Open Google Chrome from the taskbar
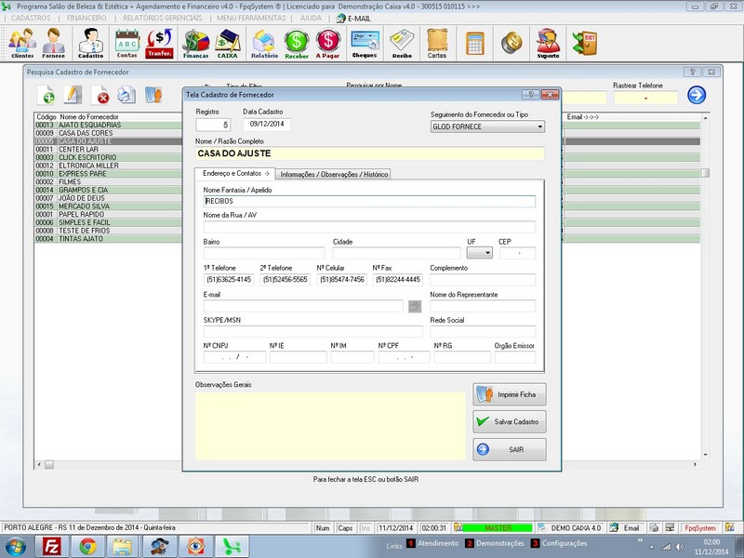The image size is (744, 558). 87,546
